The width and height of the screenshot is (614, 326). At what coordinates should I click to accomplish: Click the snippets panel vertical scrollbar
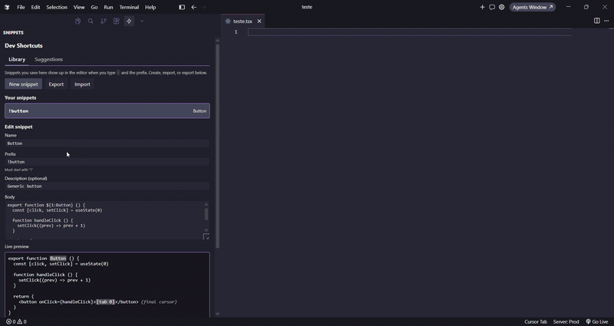point(217,146)
